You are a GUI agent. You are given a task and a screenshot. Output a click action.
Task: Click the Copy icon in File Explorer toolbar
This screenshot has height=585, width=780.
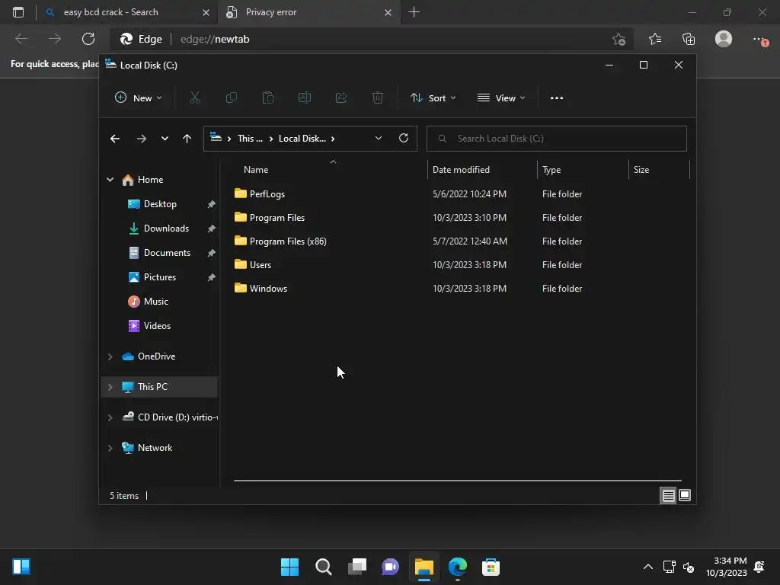(x=232, y=98)
